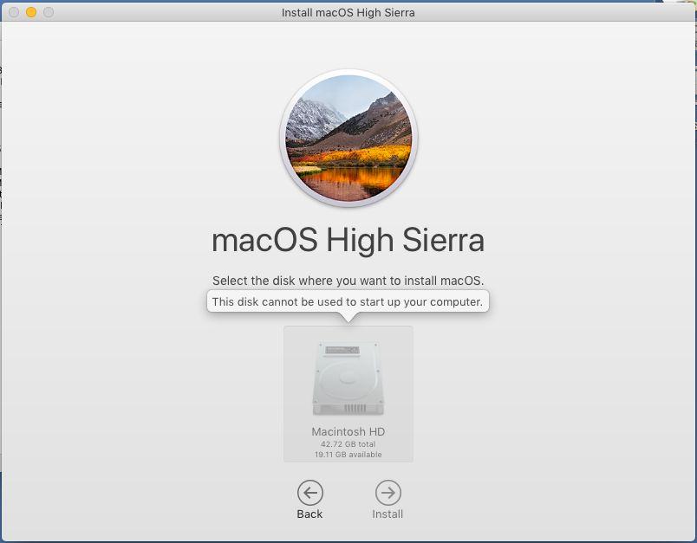Click the 'Install macOS High Sierra' window title
697x543 pixels.
[348, 12]
